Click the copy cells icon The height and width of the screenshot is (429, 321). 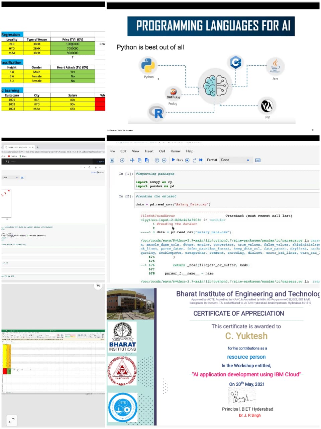coord(139,160)
